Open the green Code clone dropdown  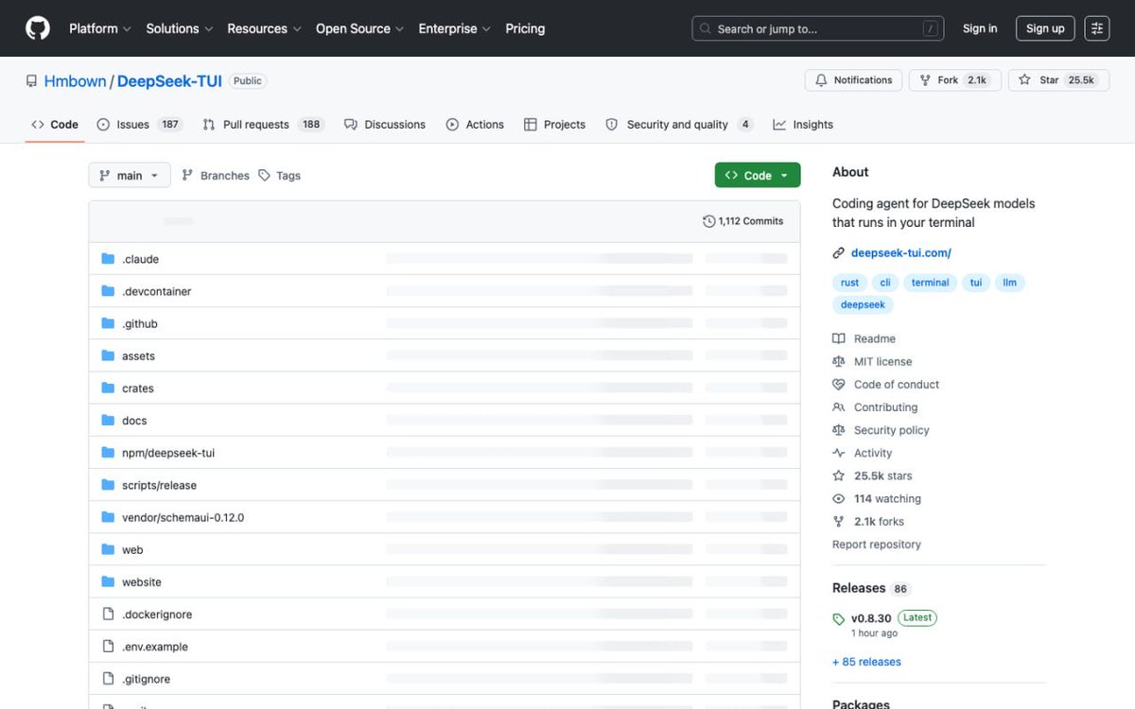pyautogui.click(x=758, y=176)
